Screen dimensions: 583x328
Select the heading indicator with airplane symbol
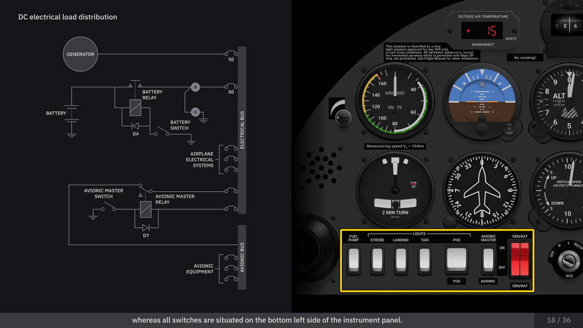coord(481,190)
